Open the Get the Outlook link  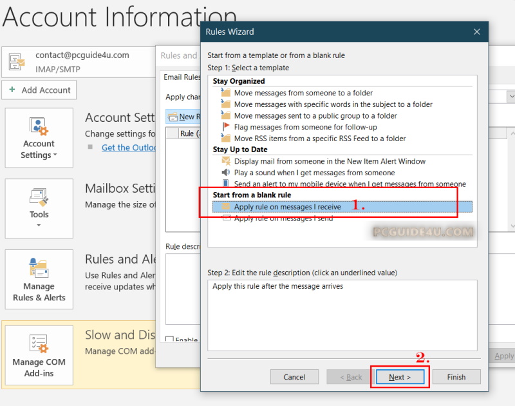(129, 148)
